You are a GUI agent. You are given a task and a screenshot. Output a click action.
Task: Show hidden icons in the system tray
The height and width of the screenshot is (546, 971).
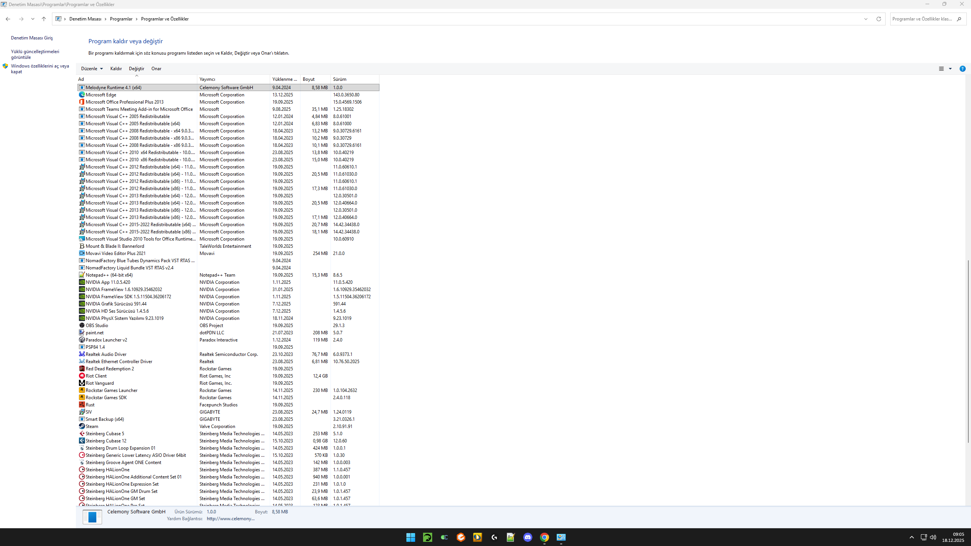(x=911, y=537)
